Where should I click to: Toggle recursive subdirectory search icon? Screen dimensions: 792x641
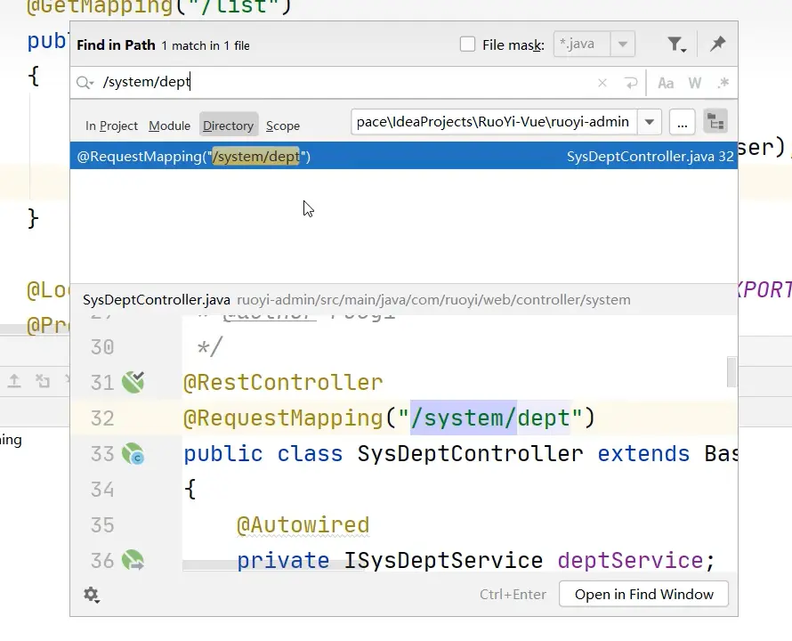(x=715, y=122)
